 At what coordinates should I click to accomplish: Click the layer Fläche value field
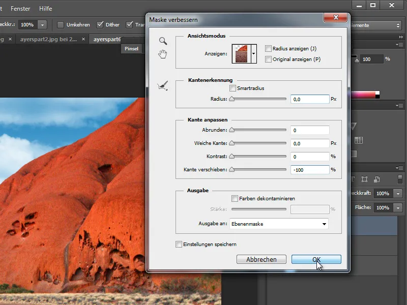[384, 208]
